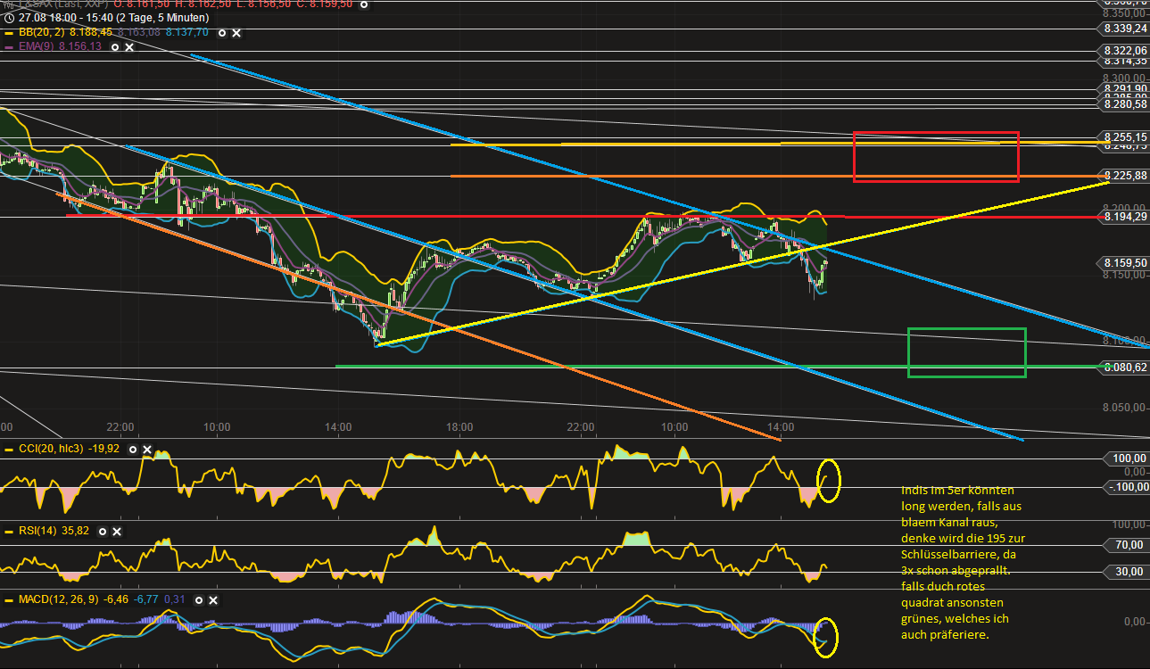1150x669 pixels.
Task: Open the RSI(14) indicator settings
Action: coord(103,531)
